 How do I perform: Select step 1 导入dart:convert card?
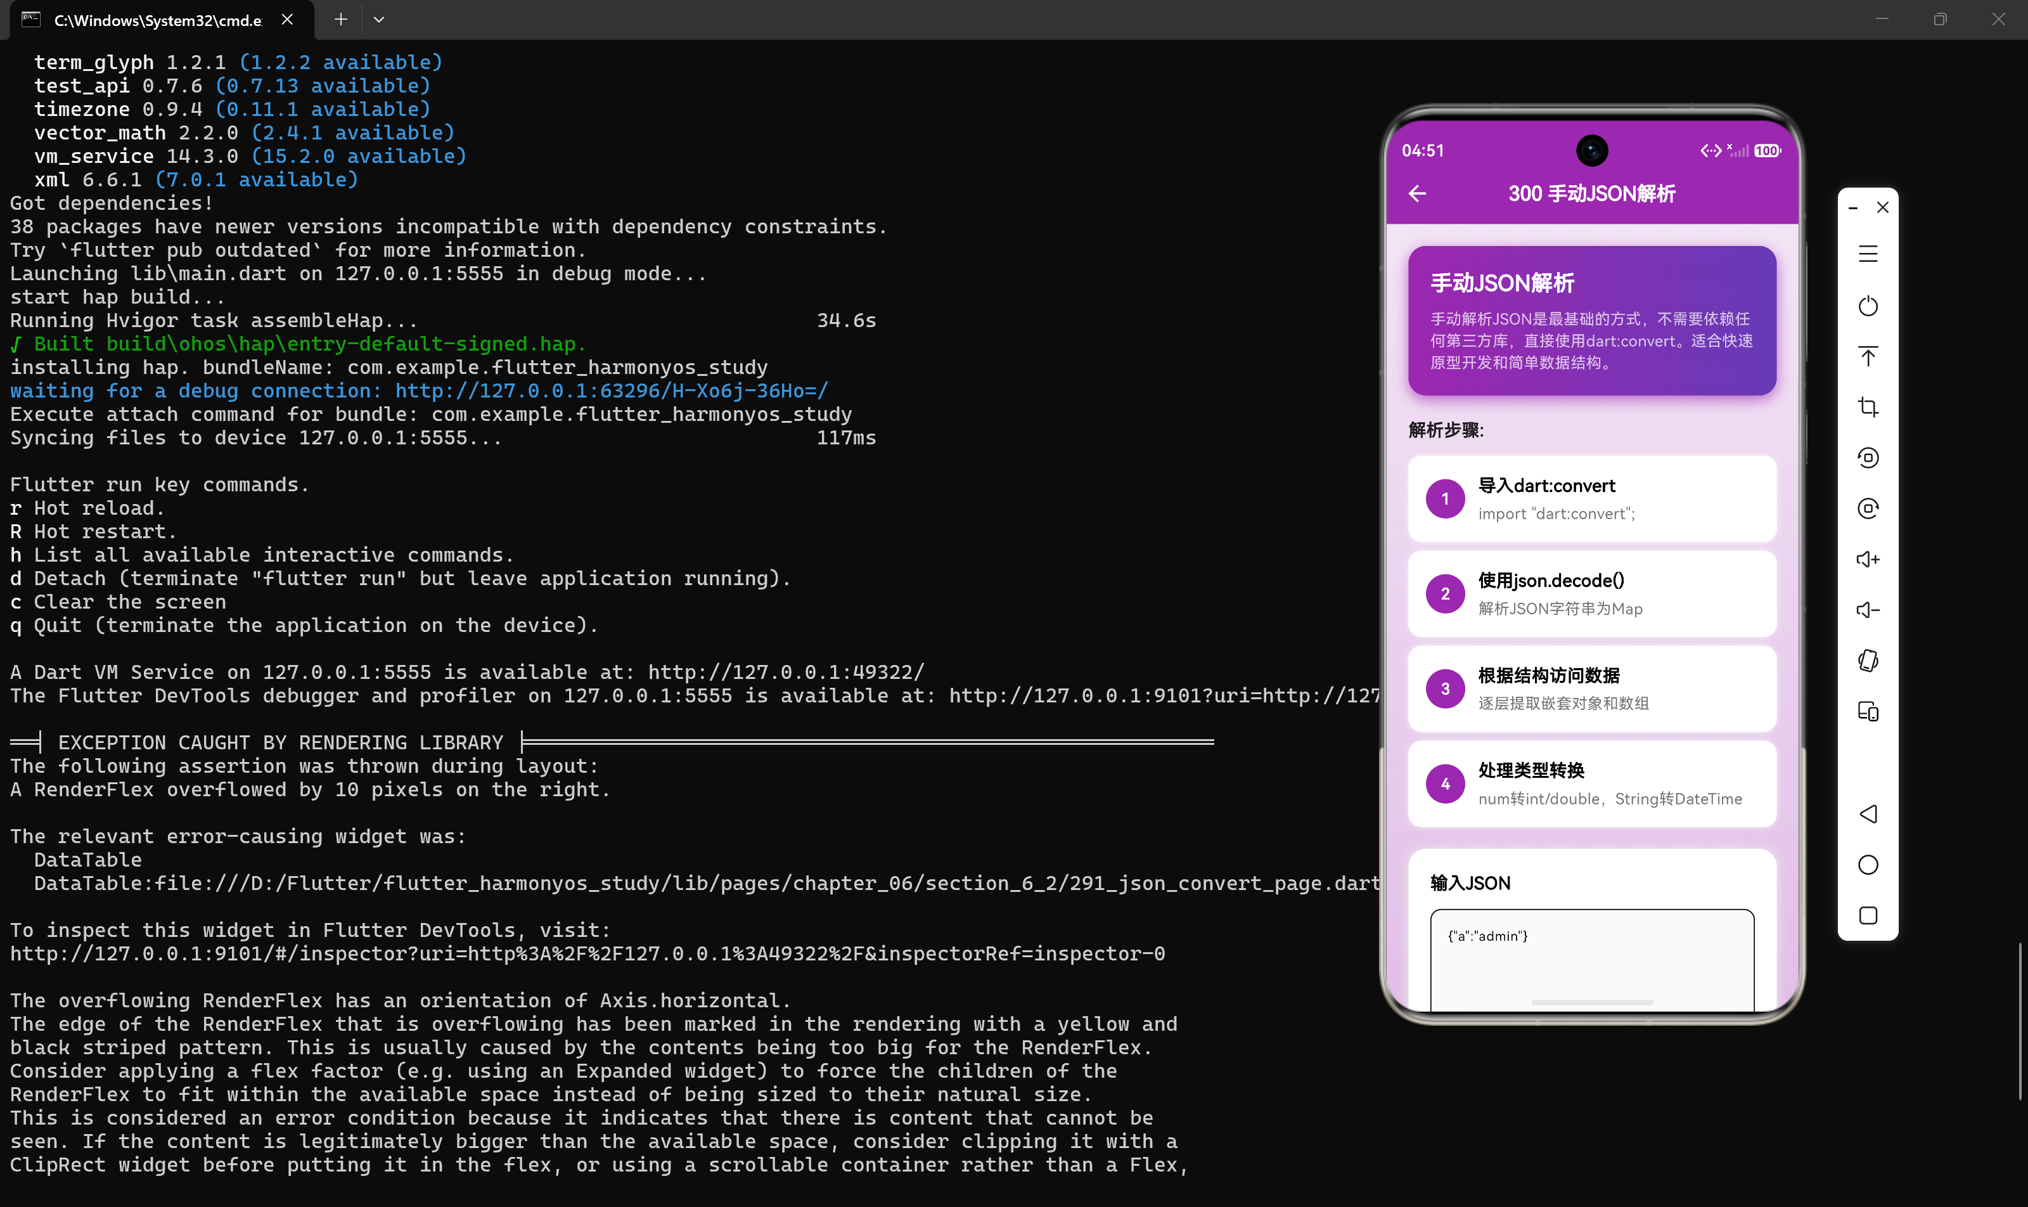[x=1591, y=498]
